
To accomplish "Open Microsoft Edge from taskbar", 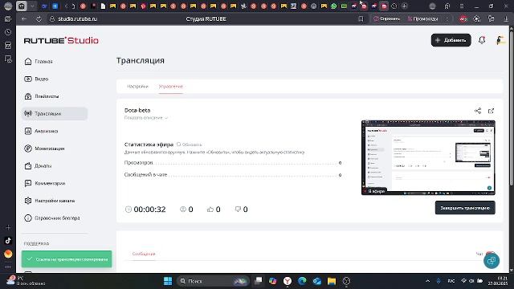I will (x=302, y=281).
